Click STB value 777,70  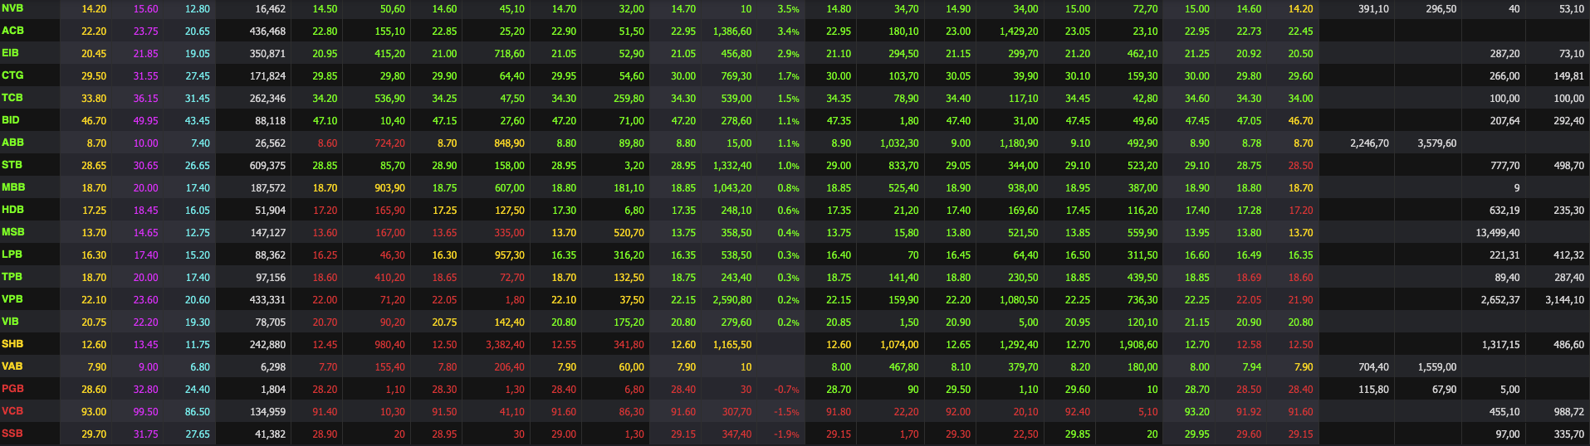coord(1504,166)
